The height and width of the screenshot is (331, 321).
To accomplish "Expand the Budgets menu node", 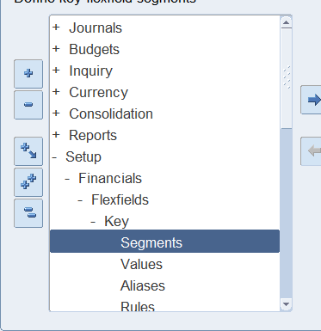I will (56, 49).
